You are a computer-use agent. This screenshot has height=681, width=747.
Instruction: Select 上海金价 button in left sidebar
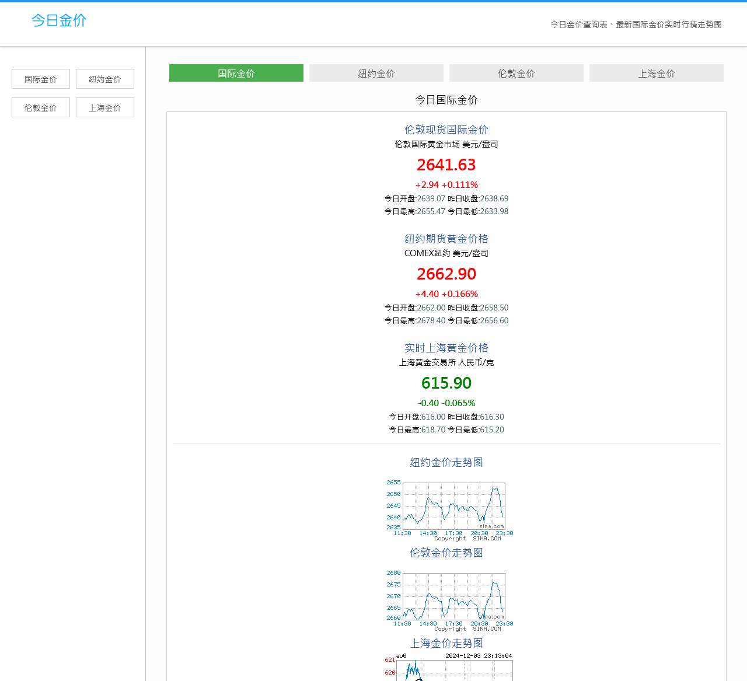(105, 108)
